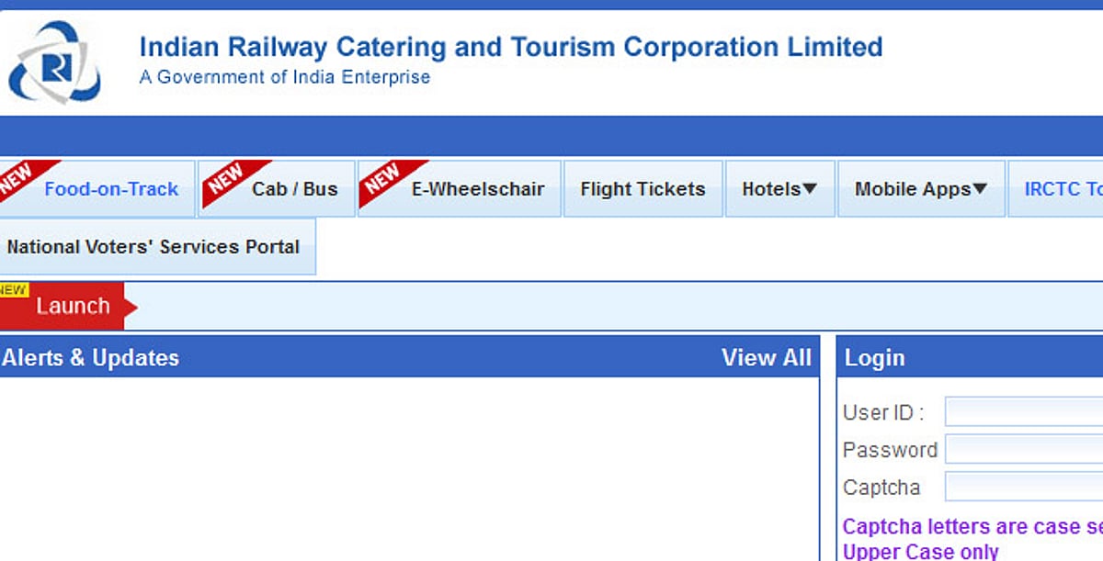Click View All alerts link
The height and width of the screenshot is (561, 1103).
(x=766, y=357)
